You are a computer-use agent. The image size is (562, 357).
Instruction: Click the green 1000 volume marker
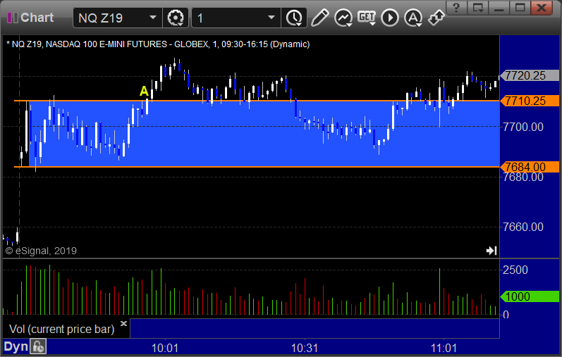click(x=530, y=296)
